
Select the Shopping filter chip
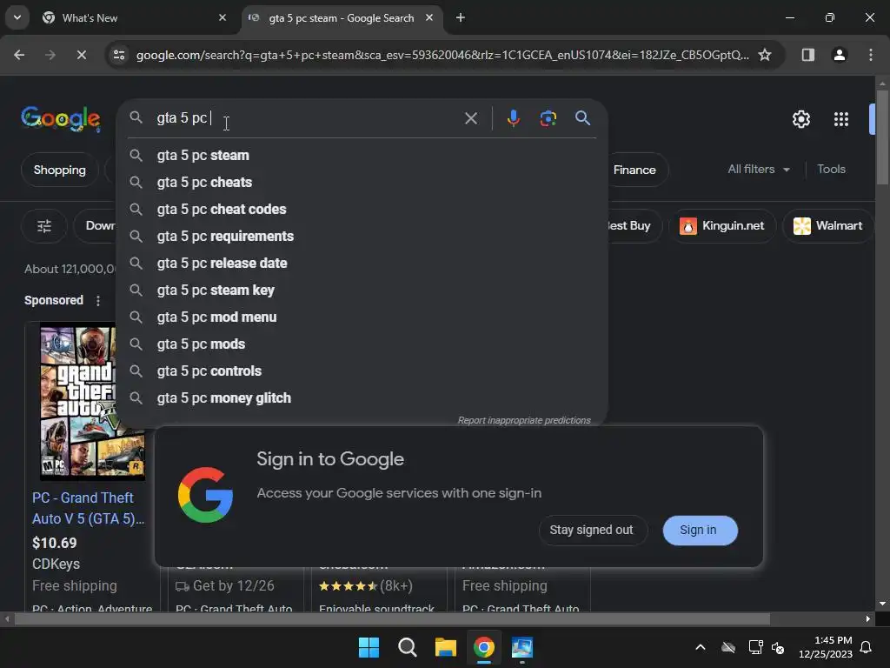60,170
